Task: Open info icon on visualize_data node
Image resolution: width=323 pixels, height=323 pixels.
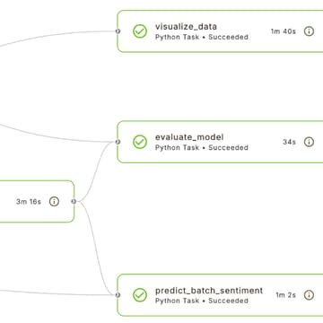Action: (310, 31)
